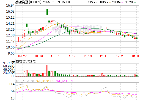Select the 10-16 date label
The width and height of the screenshot is (143, 100).
click(x=39, y=56)
